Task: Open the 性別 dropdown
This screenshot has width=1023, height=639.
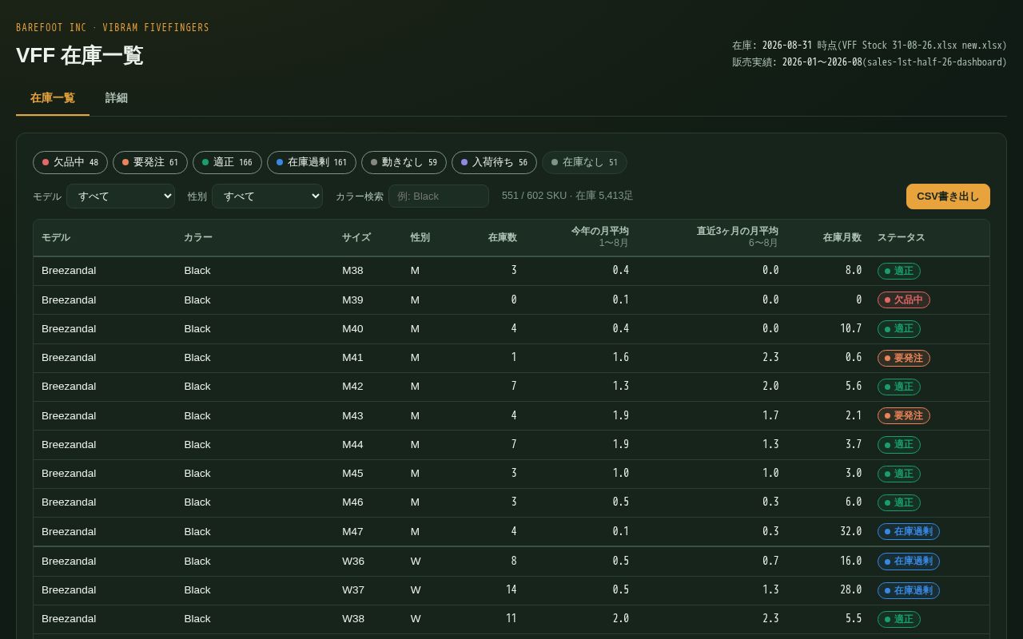Action: click(x=267, y=196)
